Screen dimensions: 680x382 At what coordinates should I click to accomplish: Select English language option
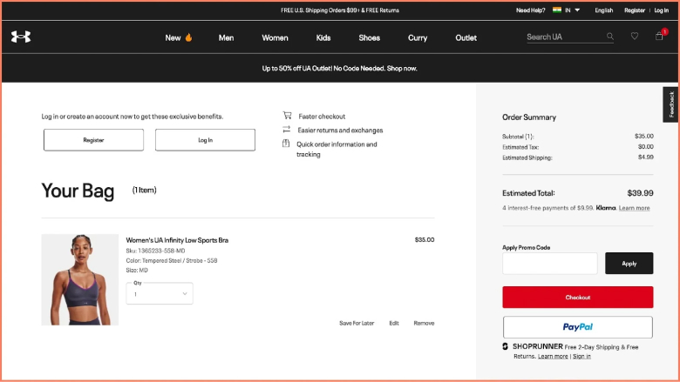(x=603, y=10)
